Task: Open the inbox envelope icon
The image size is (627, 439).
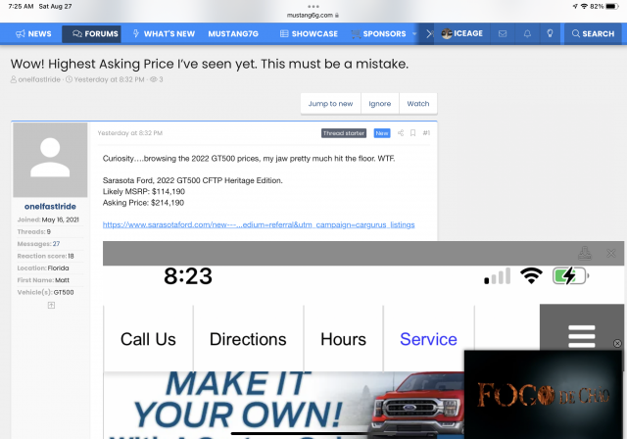Action: 503,33
